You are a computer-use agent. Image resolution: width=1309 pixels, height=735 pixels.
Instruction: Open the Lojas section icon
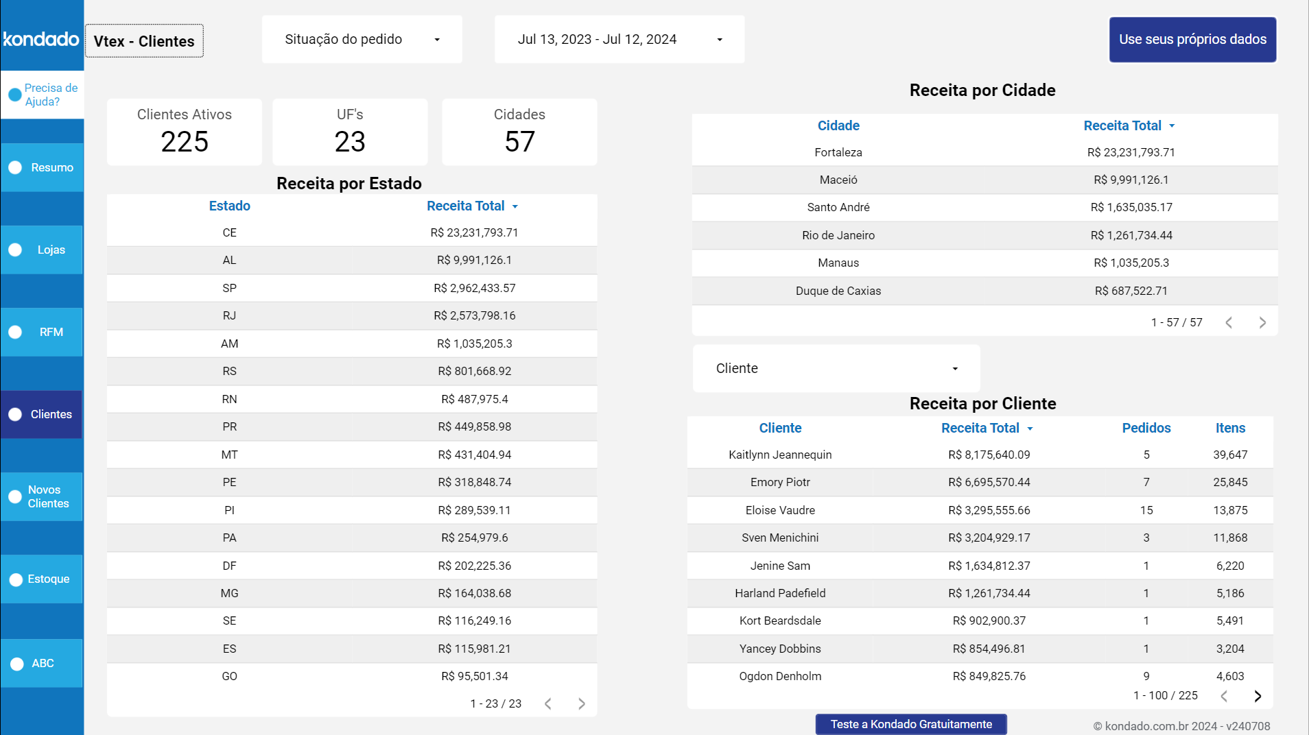14,250
